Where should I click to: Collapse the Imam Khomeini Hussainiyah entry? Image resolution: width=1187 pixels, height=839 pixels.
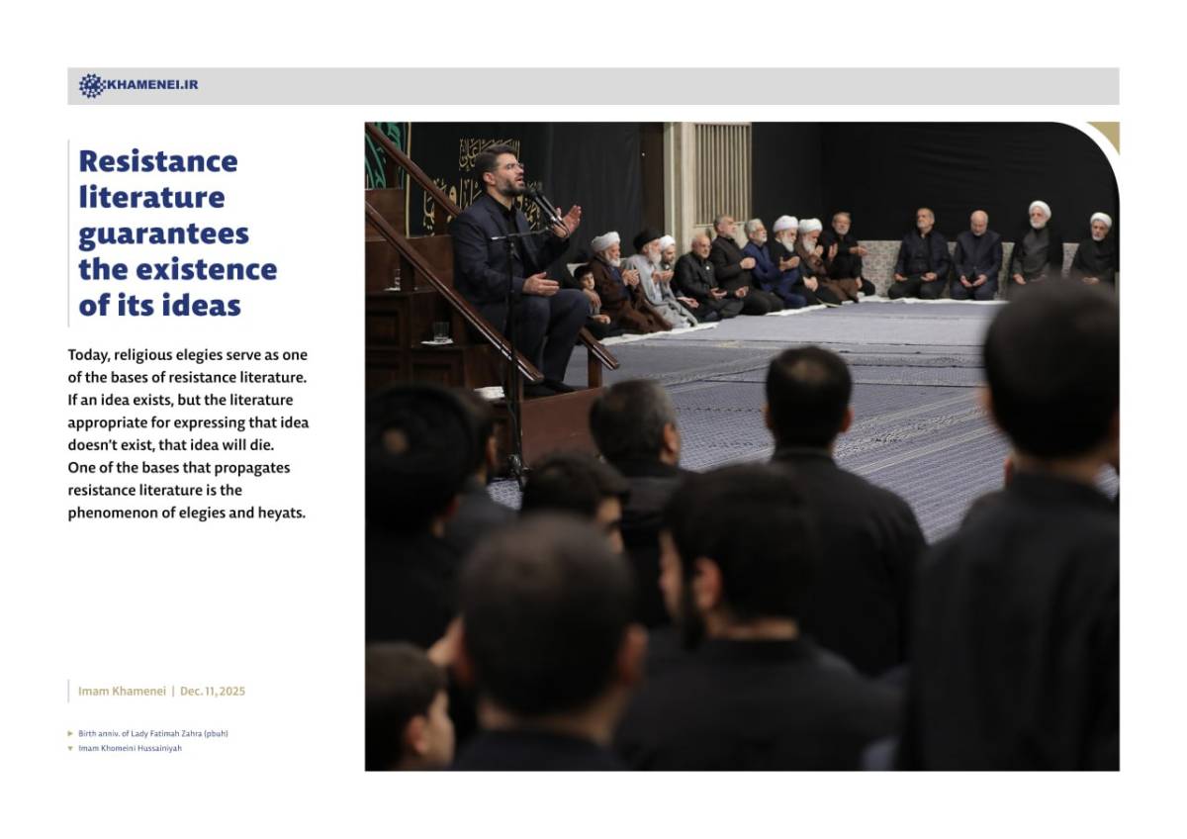131,749
